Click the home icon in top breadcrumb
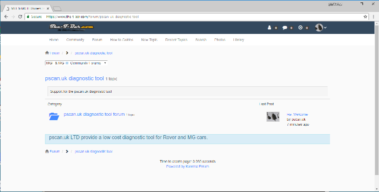Viewport: 379px width, 192px height. (x=47, y=53)
